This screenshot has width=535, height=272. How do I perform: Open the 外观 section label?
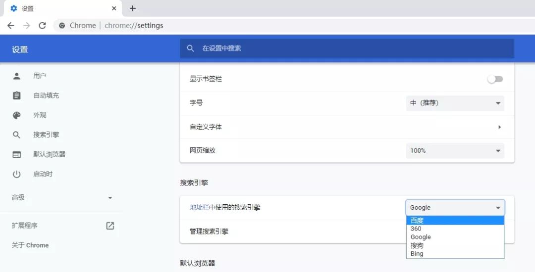point(40,115)
